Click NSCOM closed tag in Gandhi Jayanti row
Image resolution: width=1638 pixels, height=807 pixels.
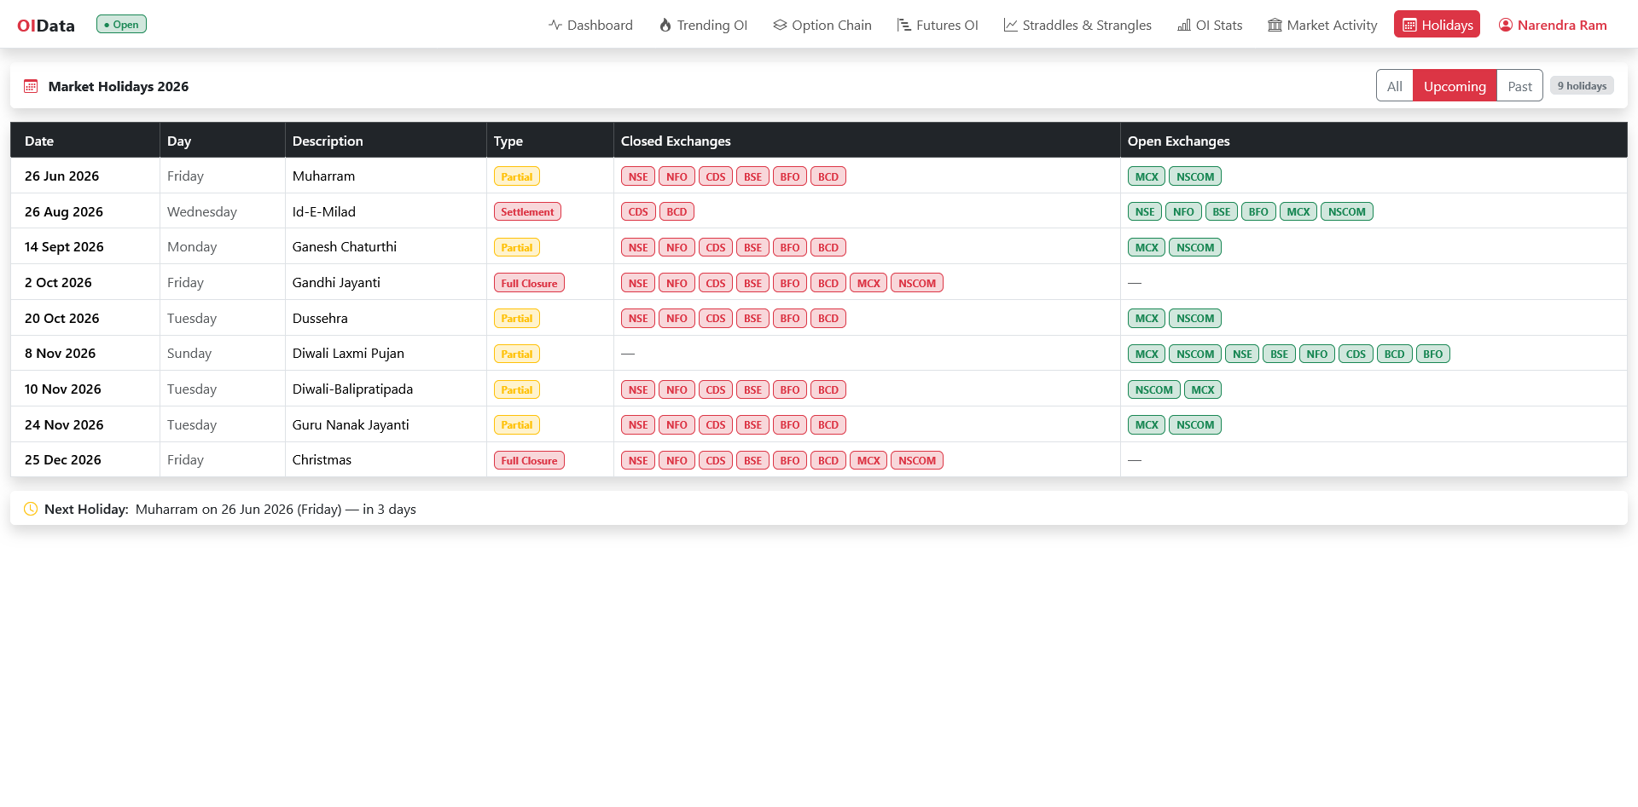917,283
